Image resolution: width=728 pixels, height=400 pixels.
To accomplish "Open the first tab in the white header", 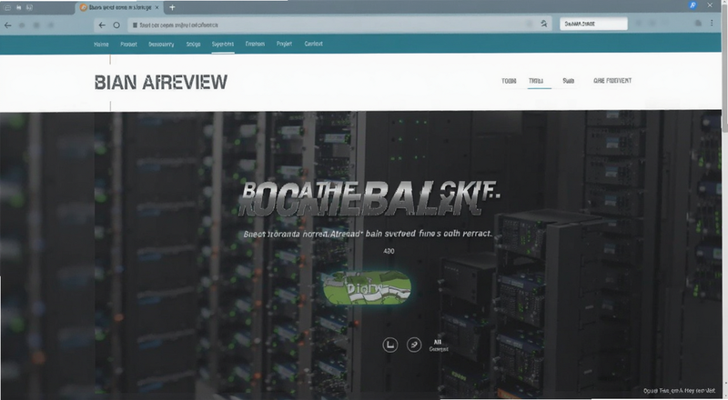I will click(x=509, y=81).
